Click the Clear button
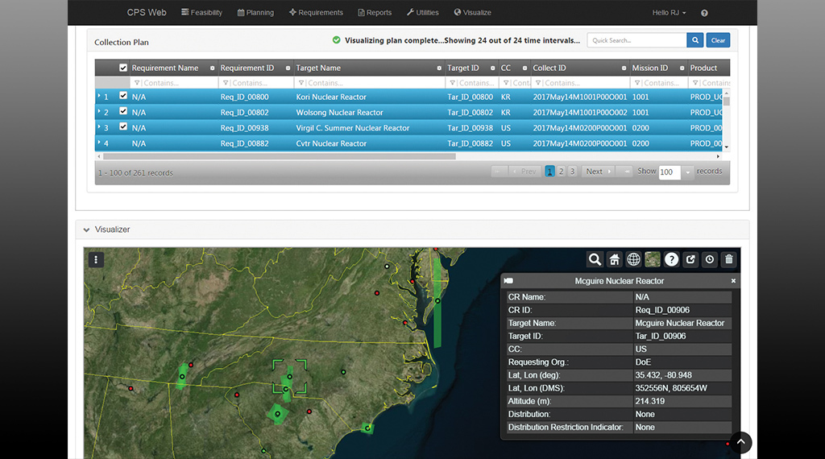Viewport: 825px width, 459px height. pos(718,40)
